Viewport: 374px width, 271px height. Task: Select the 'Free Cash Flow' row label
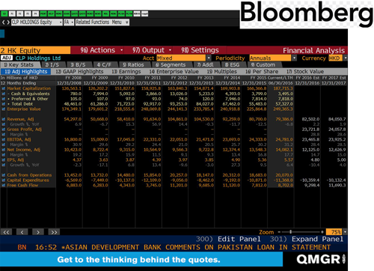click(x=22, y=185)
